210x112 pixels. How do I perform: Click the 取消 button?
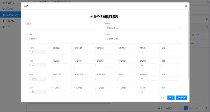click(x=162, y=98)
